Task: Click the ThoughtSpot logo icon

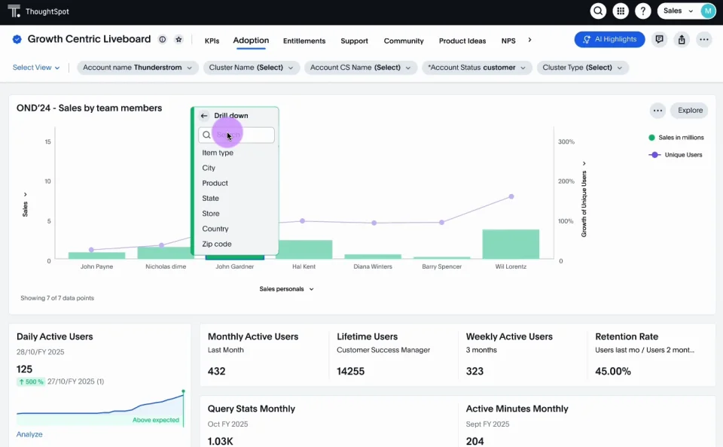Action: pyautogui.click(x=14, y=11)
